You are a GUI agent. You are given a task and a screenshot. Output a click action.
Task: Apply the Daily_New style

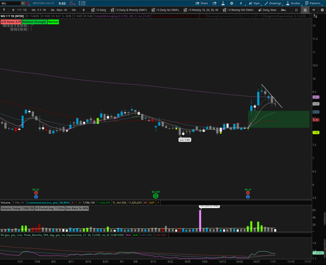pos(267,10)
